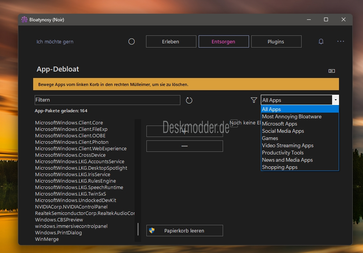Select MicrosoftWindows.LKG.TwinSxS entry
This screenshot has width=363, height=253.
coord(71,194)
